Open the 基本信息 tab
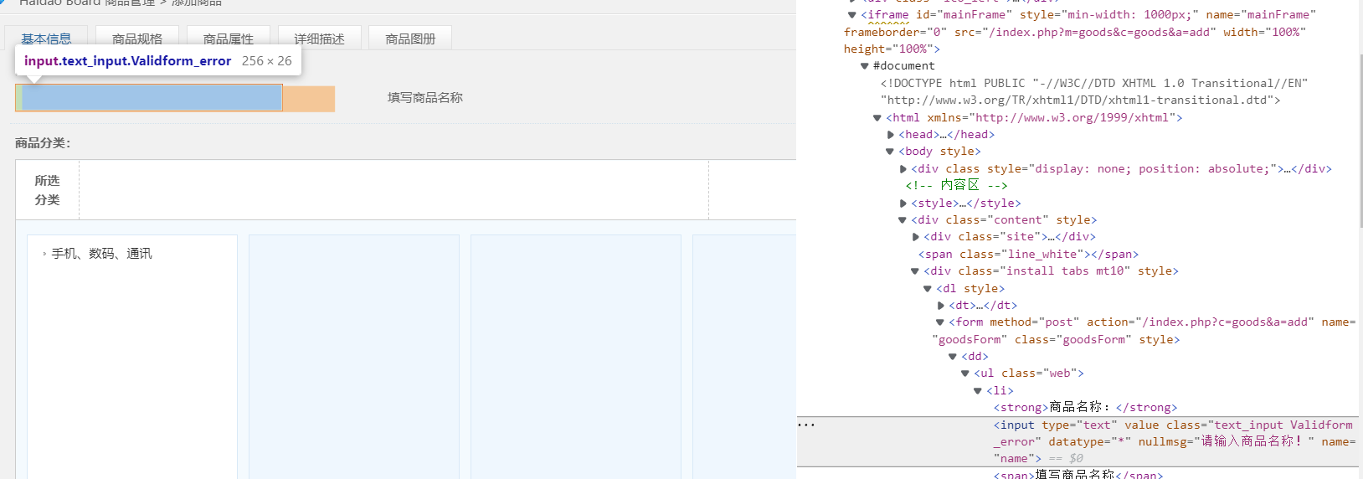1363x479 pixels. click(x=46, y=39)
